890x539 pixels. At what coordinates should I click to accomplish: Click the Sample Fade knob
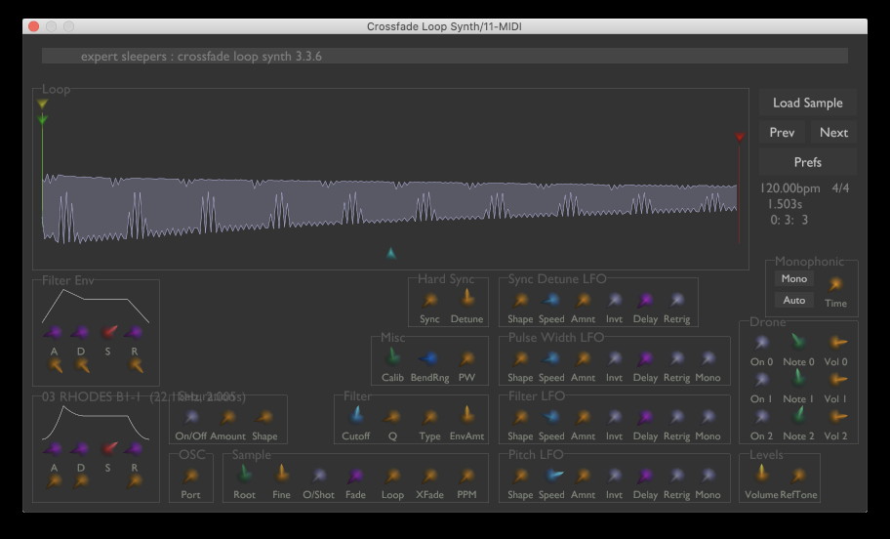coord(355,476)
